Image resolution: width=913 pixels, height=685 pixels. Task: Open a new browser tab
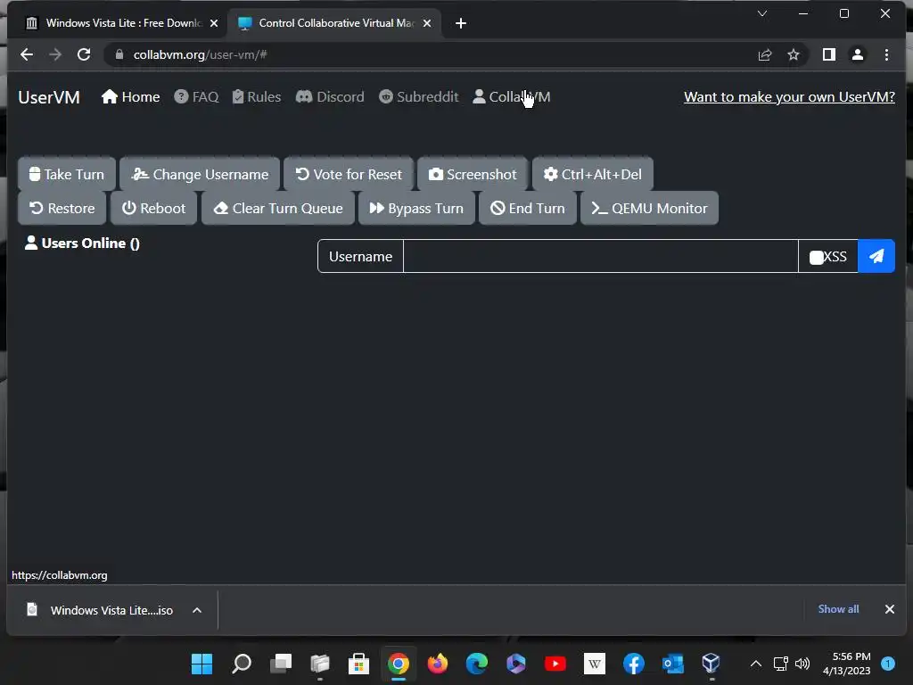[x=461, y=23]
